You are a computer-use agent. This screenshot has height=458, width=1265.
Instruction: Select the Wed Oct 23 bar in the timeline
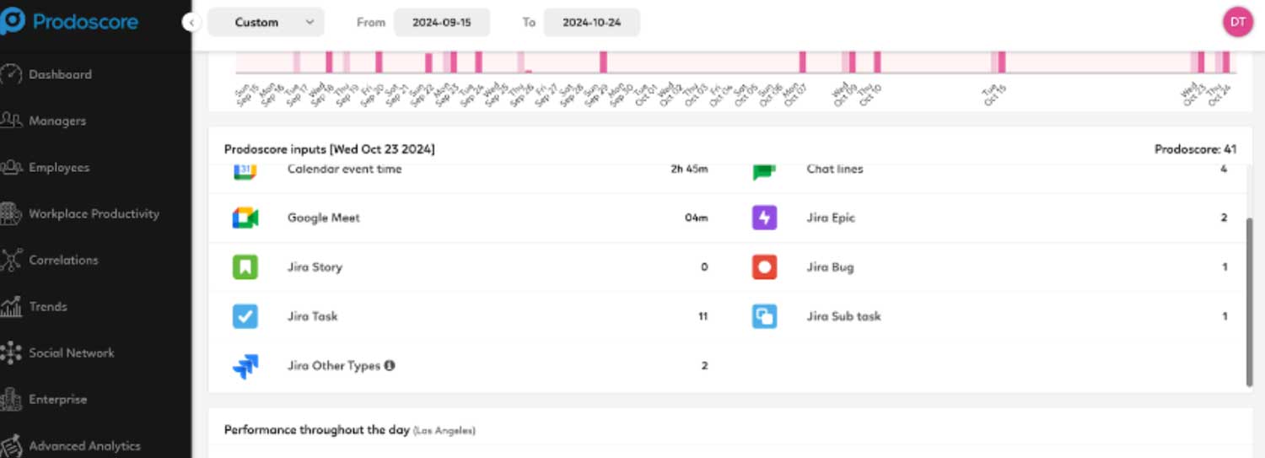tap(1200, 62)
